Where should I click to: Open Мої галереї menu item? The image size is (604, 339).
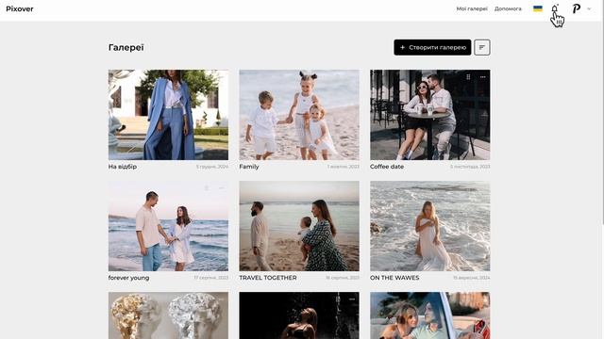pos(472,8)
